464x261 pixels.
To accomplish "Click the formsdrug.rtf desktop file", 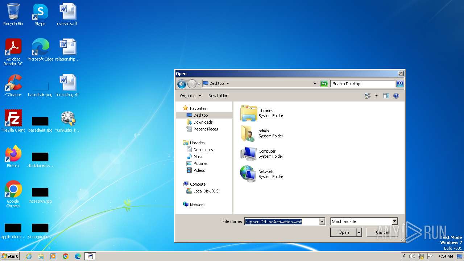I will coord(67,86).
